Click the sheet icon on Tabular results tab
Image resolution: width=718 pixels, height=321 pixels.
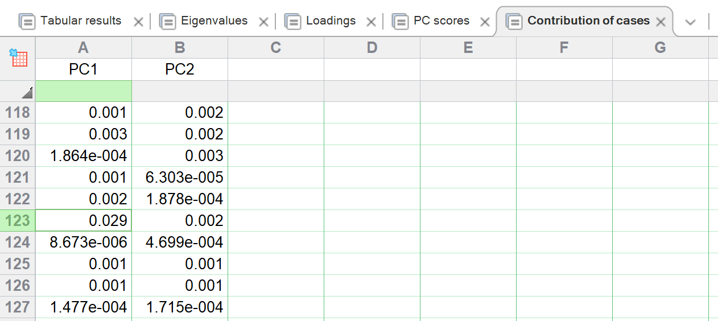click(x=27, y=22)
